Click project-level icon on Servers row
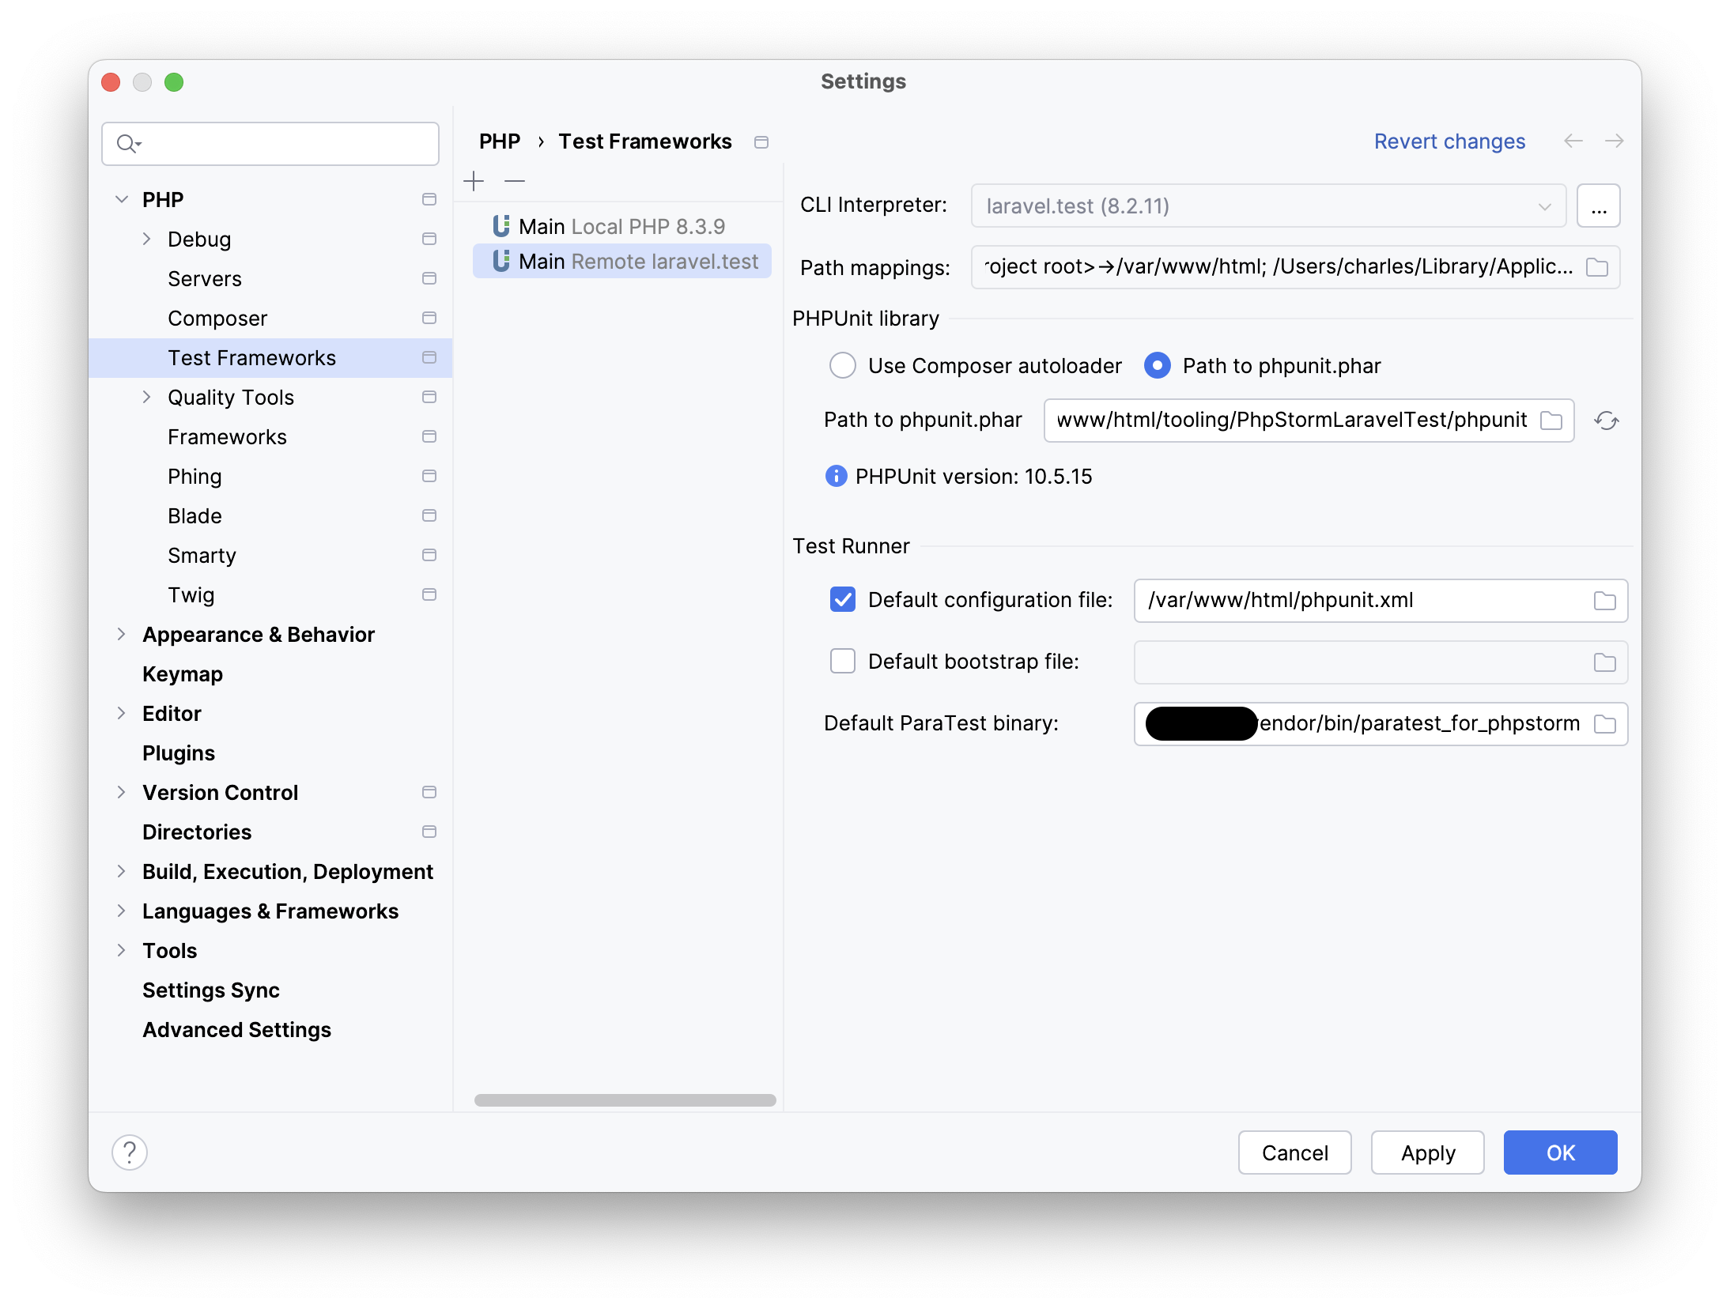Screen dimensions: 1730x1309 coord(429,278)
